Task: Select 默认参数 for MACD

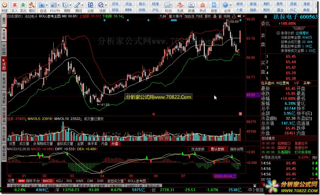Action: click(x=218, y=149)
